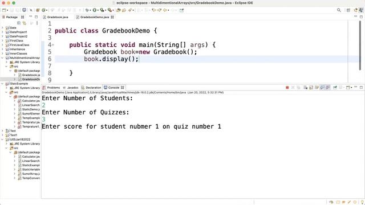Click the tip lightbulb in status bar
This screenshot has height=205, width=365.
(x=362, y=202)
